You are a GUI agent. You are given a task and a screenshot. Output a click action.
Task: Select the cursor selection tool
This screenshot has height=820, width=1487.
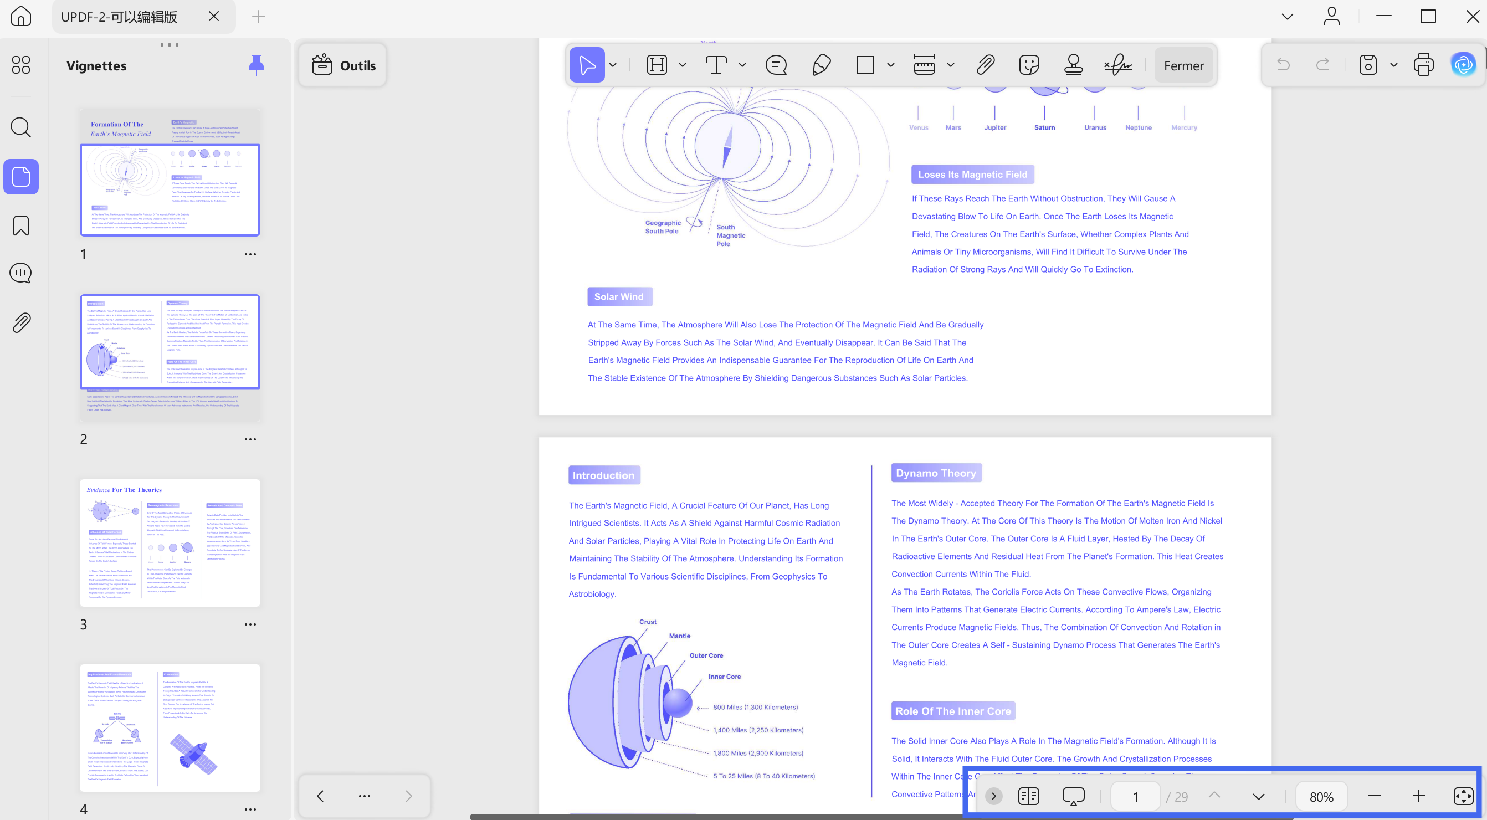tap(587, 65)
